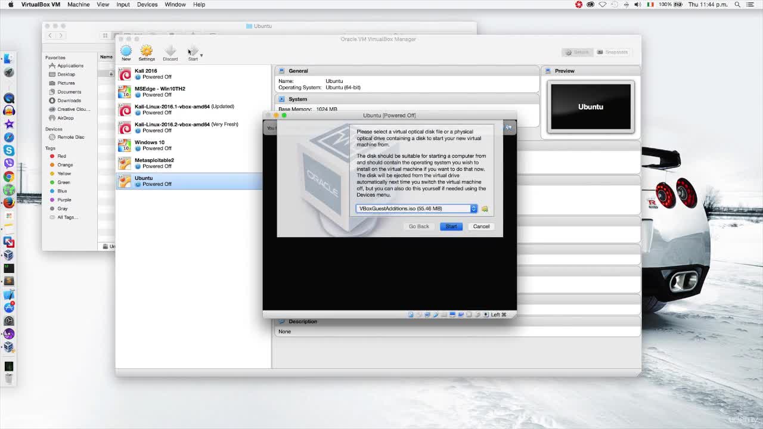Open the optical disk file dropdown
763x429 pixels.
tap(417, 209)
